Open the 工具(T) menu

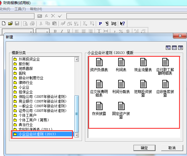(x=20, y=9)
